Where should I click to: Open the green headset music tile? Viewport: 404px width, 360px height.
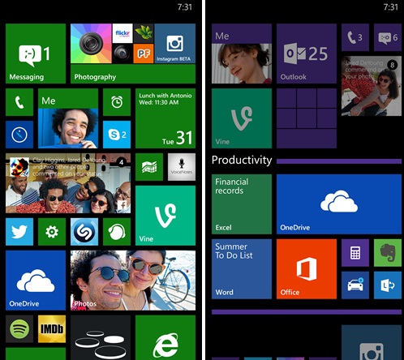(117, 232)
